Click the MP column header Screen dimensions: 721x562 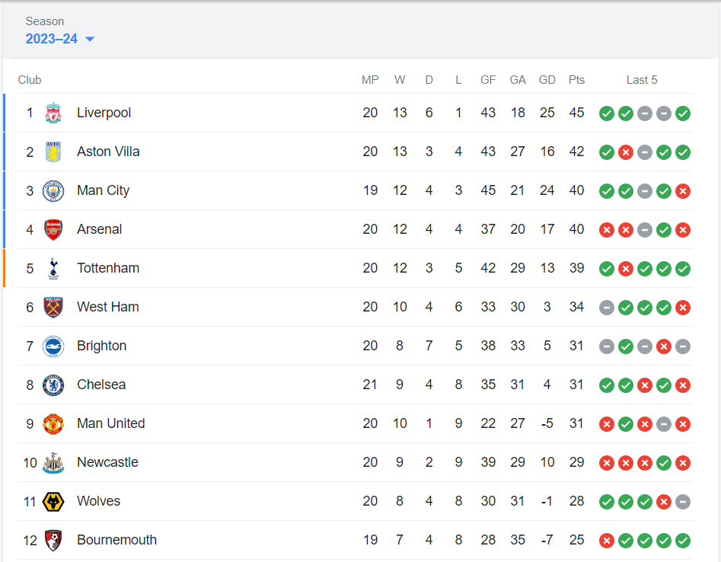370,80
